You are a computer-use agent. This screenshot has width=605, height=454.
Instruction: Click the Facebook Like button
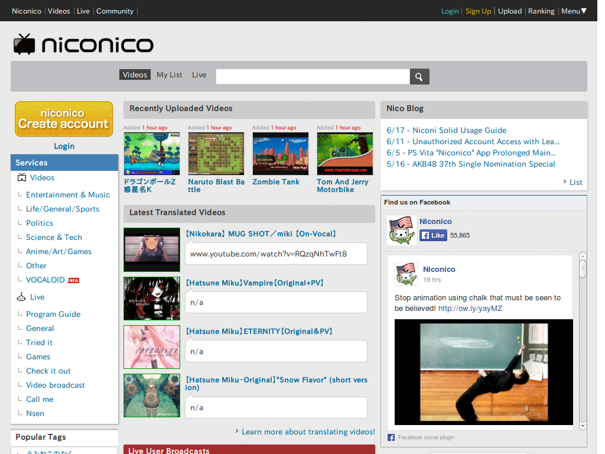[433, 235]
